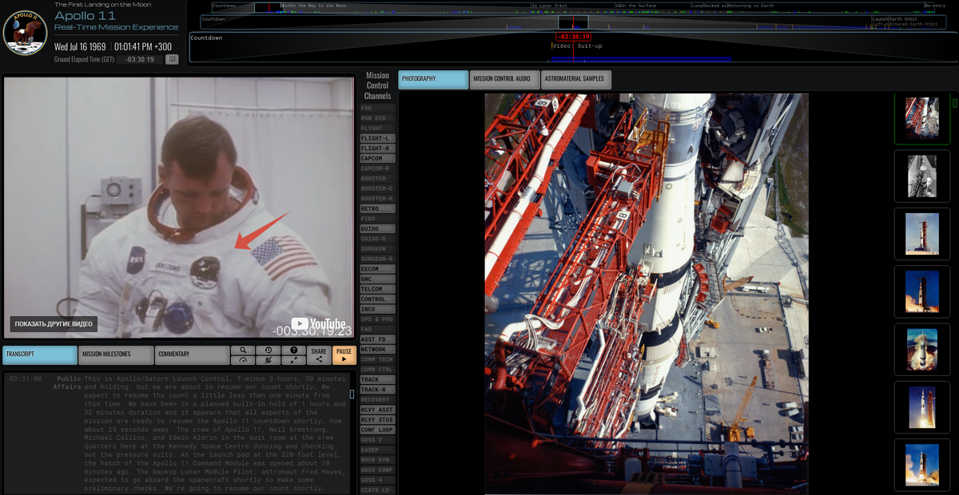Select the INCO channel

click(377, 309)
